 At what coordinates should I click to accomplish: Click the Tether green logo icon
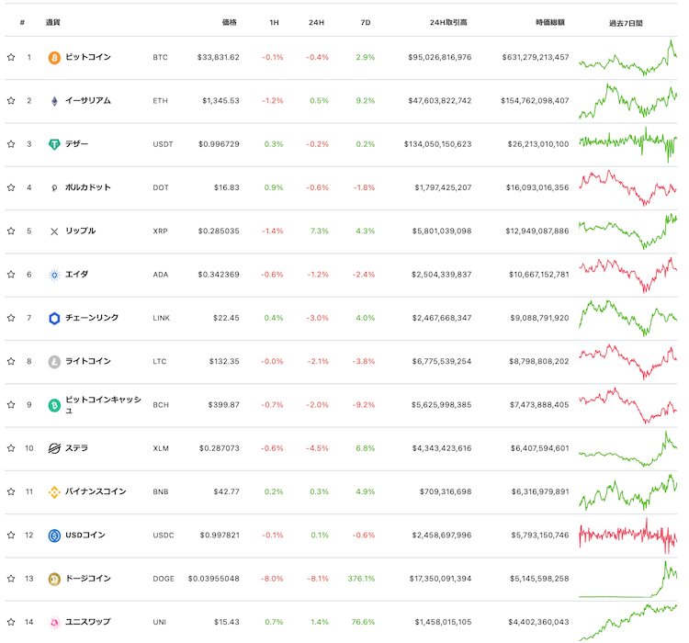coord(54,144)
